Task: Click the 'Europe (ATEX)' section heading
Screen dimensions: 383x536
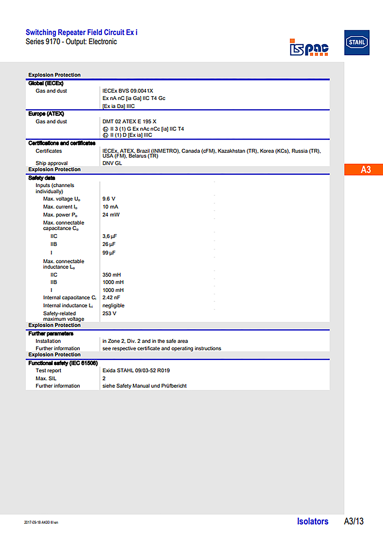Action: [x=46, y=114]
